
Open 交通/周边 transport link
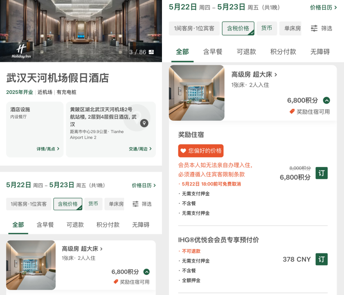click(140, 149)
